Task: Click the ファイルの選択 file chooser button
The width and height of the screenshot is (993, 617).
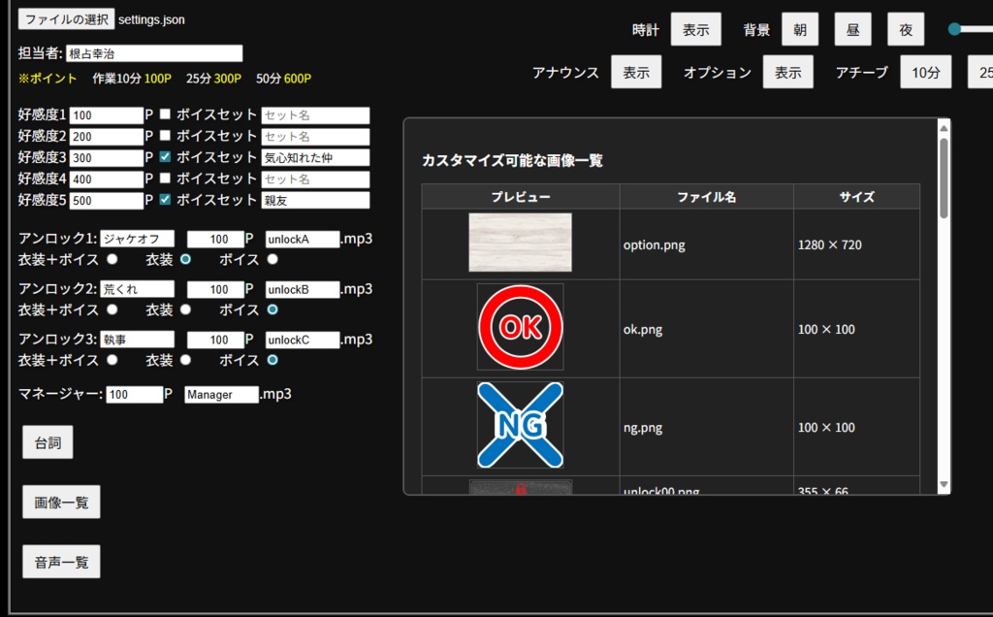Action: coord(67,19)
